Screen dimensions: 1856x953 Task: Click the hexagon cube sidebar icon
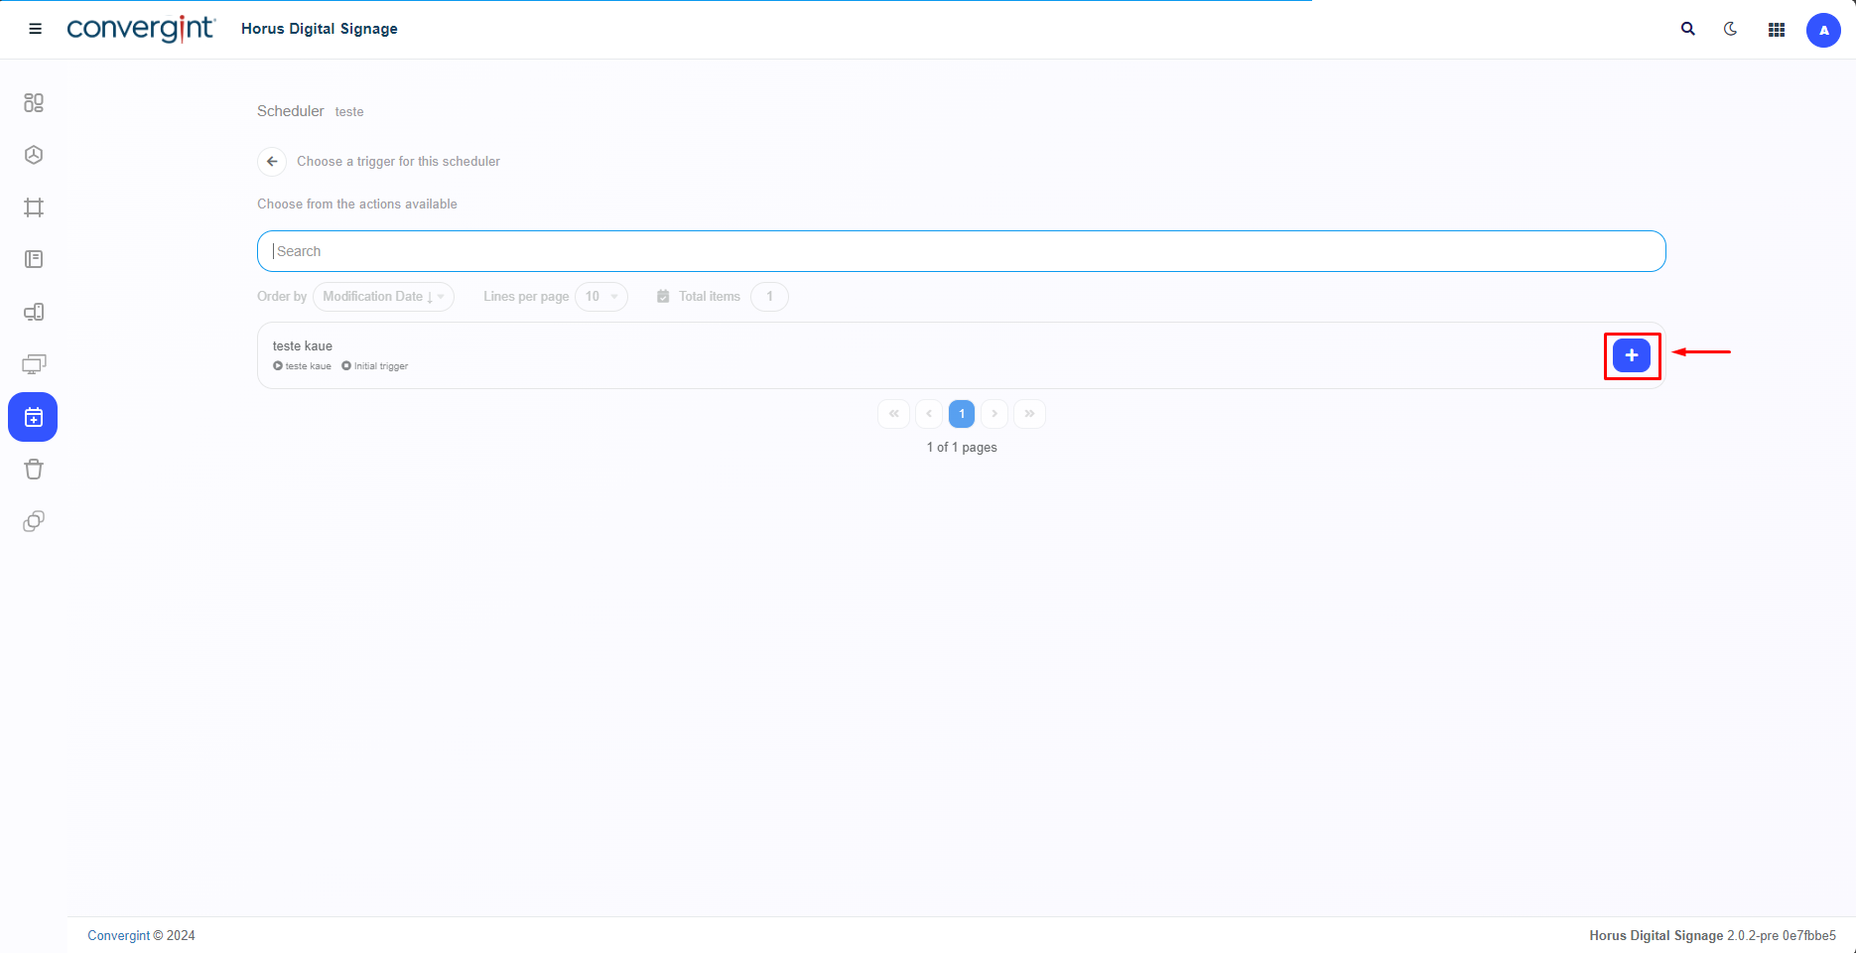[x=34, y=155]
